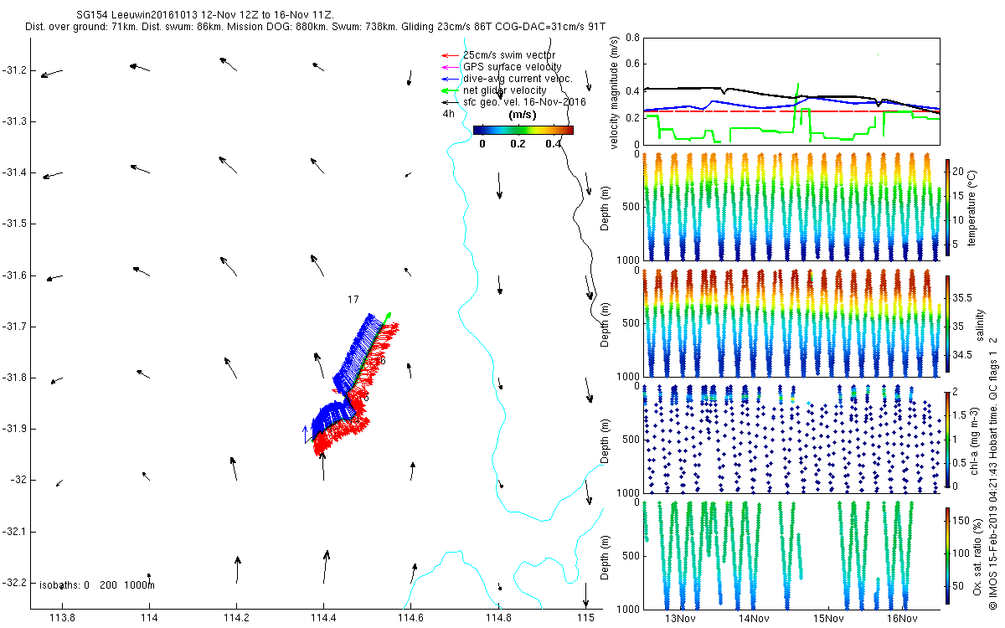Click longitude tick label 114.4
Image resolution: width=1005 pixels, height=628 pixels.
323,619
